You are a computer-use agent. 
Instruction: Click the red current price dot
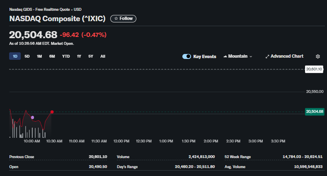coord(52,112)
